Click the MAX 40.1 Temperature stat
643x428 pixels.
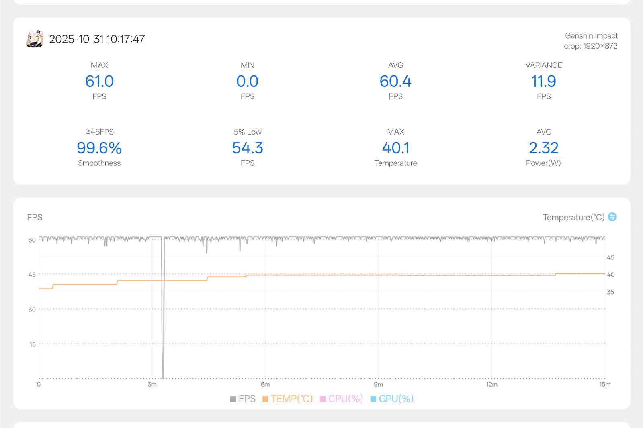[395, 148]
